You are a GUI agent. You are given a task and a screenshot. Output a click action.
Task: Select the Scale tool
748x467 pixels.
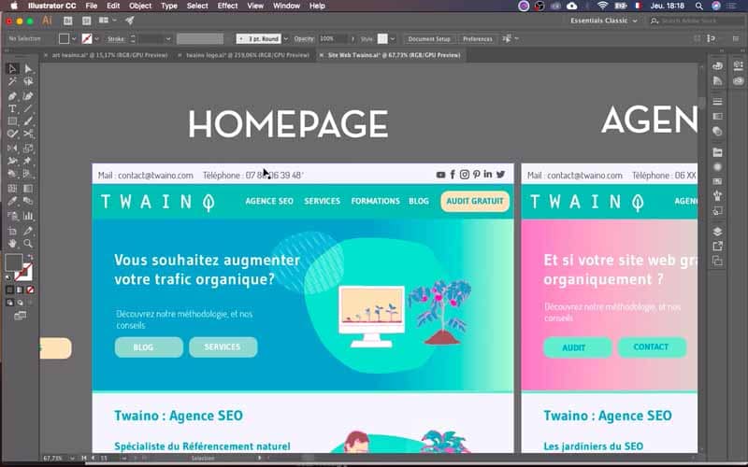28,149
